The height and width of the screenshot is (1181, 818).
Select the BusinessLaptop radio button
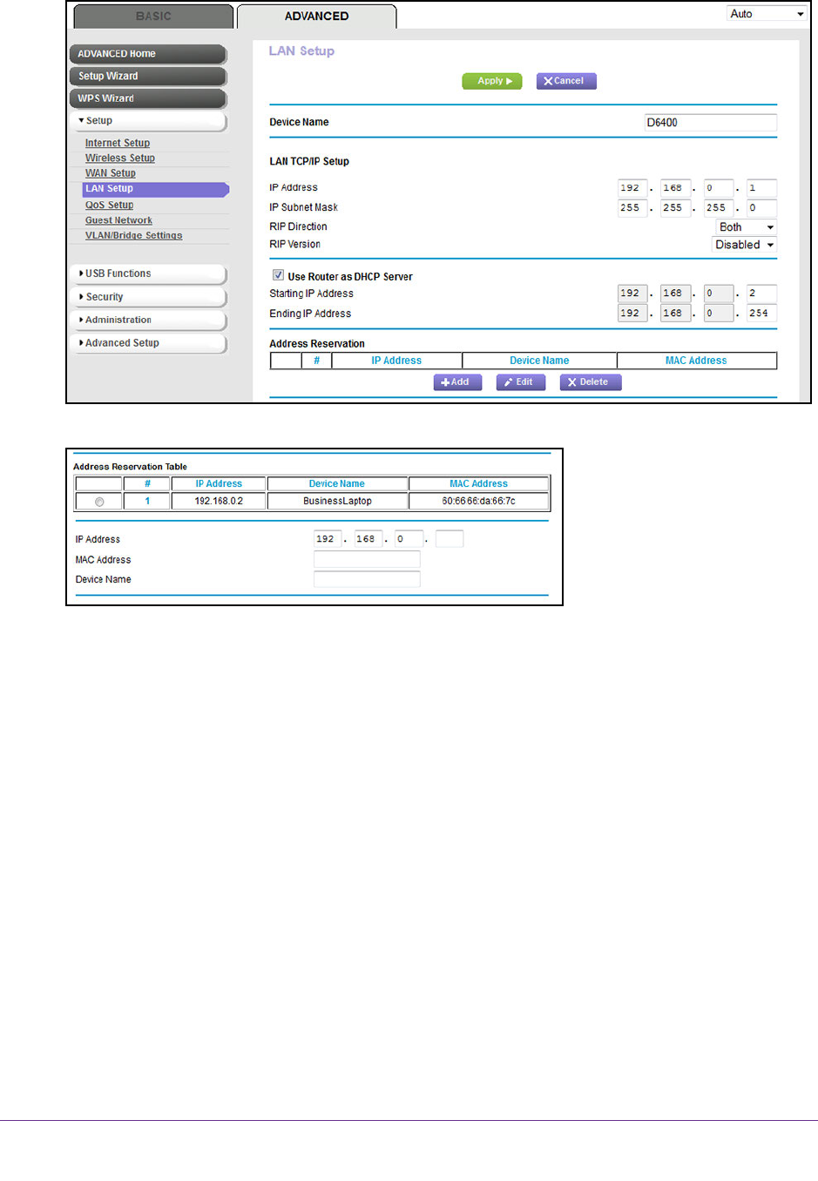pyautogui.click(x=99, y=502)
